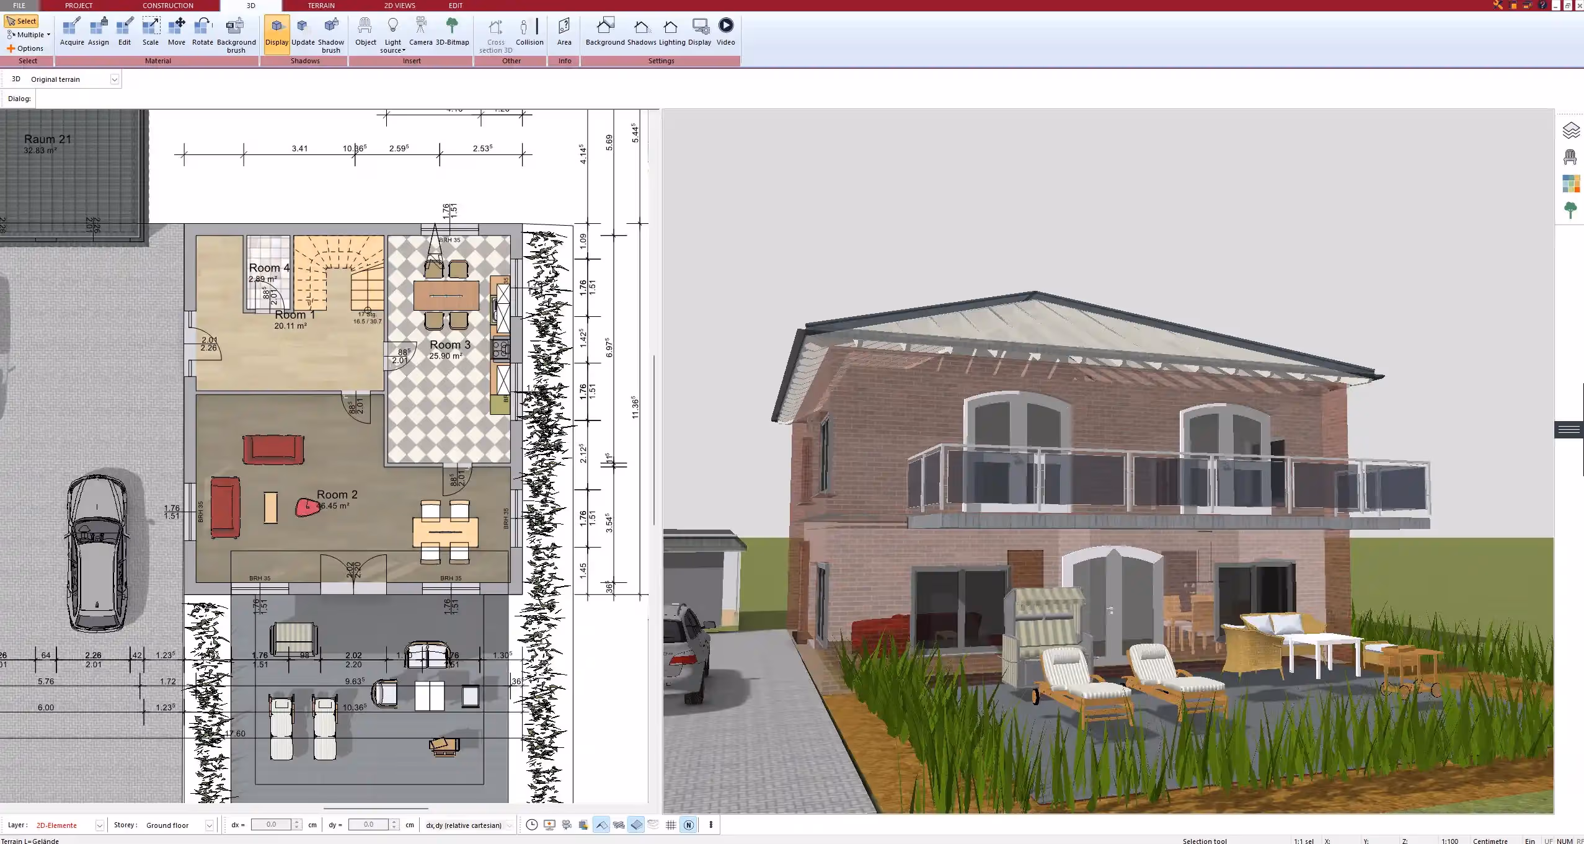Viewport: 1584px width, 844px height.
Task: Click the dx value stepper arrows
Action: 296,825
